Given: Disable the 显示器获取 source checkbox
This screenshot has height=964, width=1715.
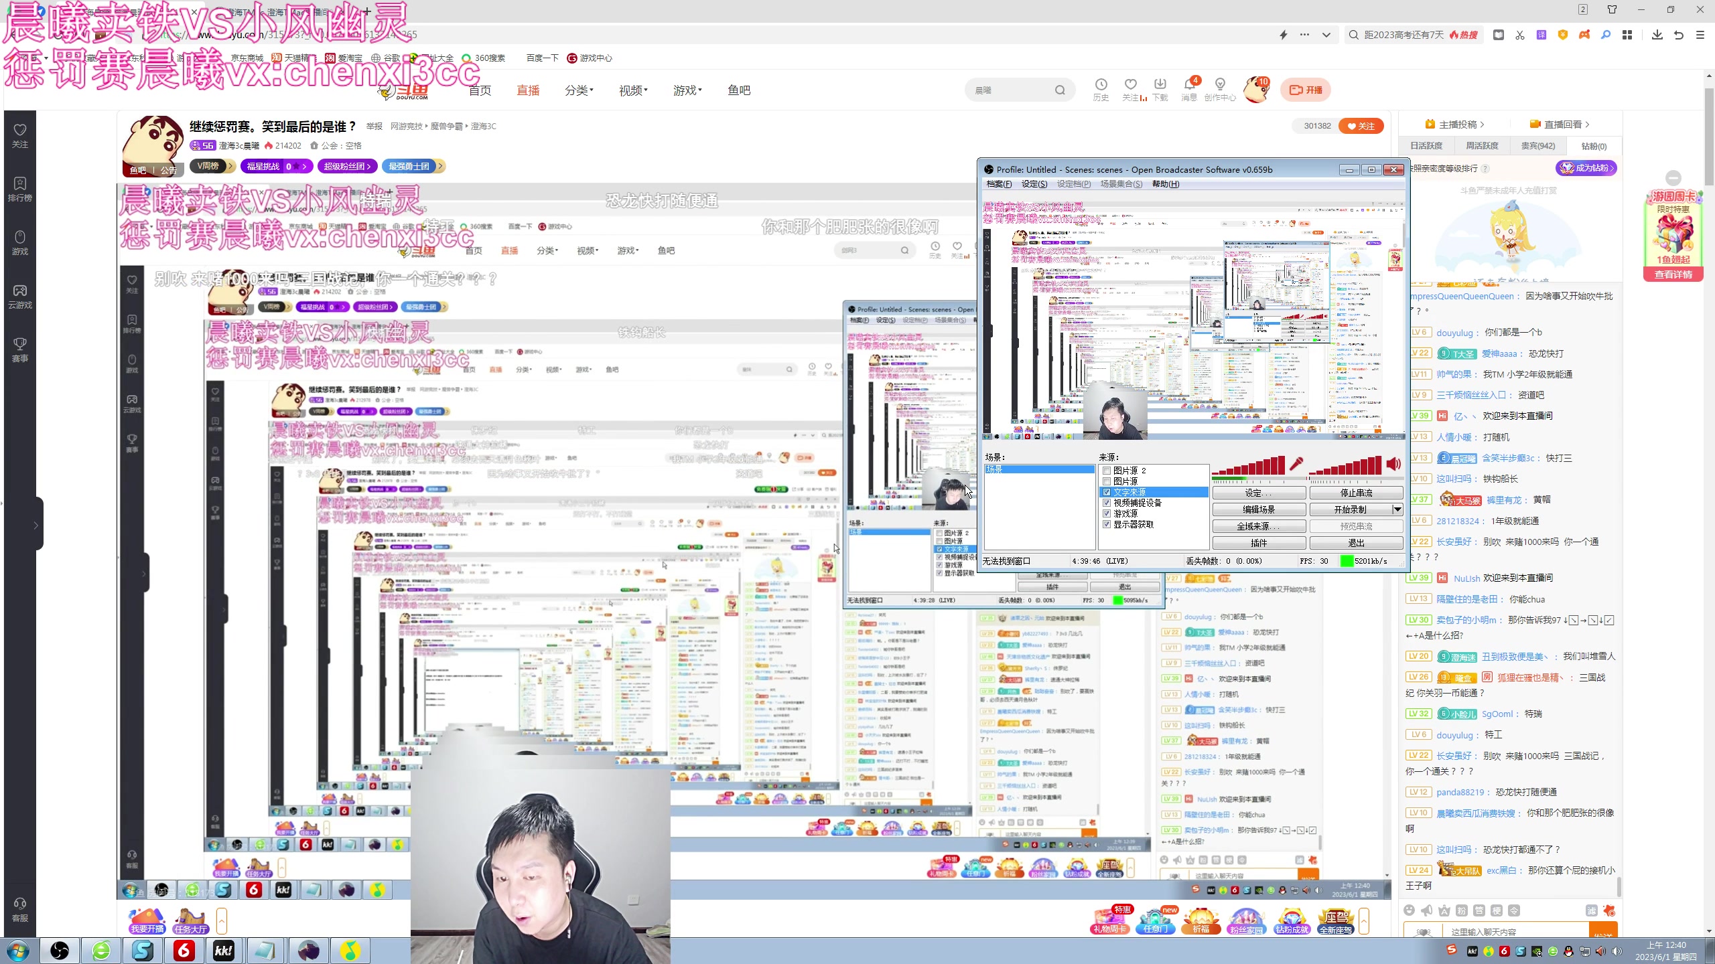Looking at the screenshot, I should pyautogui.click(x=1107, y=524).
